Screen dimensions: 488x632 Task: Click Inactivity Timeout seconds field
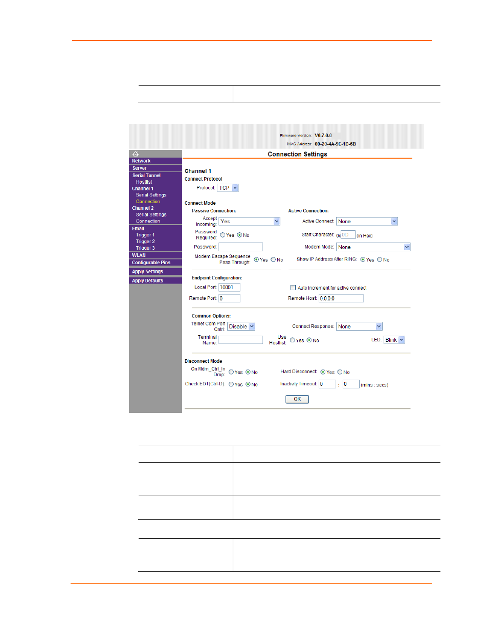tap(351, 384)
